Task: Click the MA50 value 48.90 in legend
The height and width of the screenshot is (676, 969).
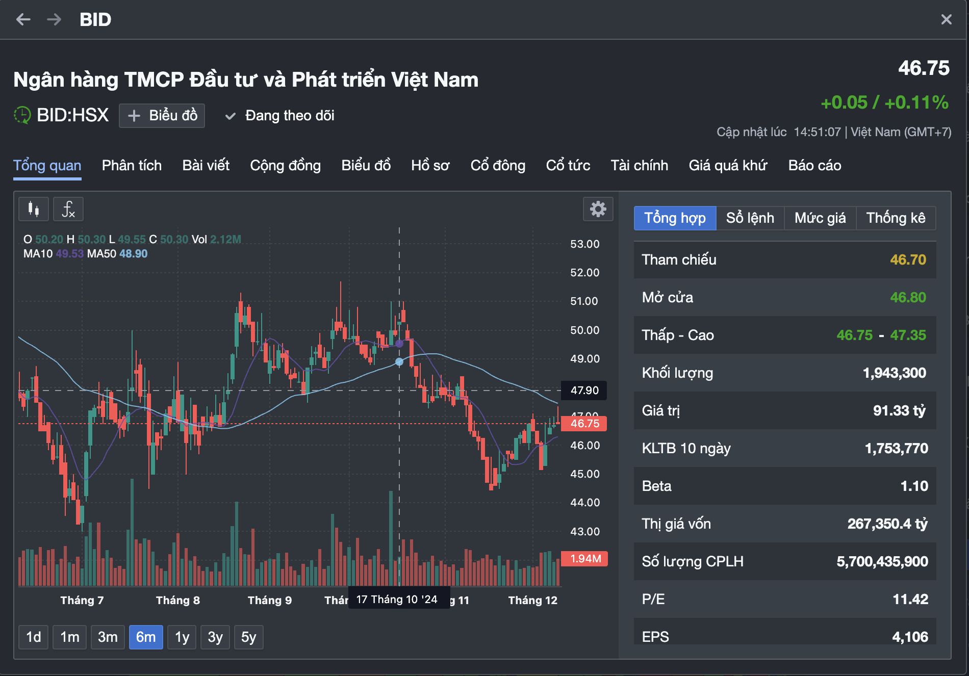Action: point(133,254)
